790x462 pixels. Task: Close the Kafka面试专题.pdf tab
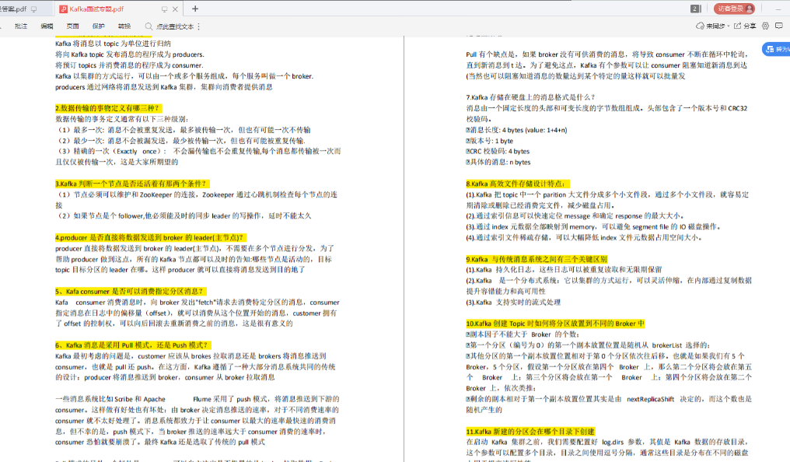175,9
